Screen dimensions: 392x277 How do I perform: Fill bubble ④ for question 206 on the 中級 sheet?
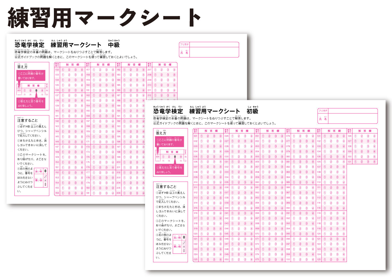click(143, 193)
